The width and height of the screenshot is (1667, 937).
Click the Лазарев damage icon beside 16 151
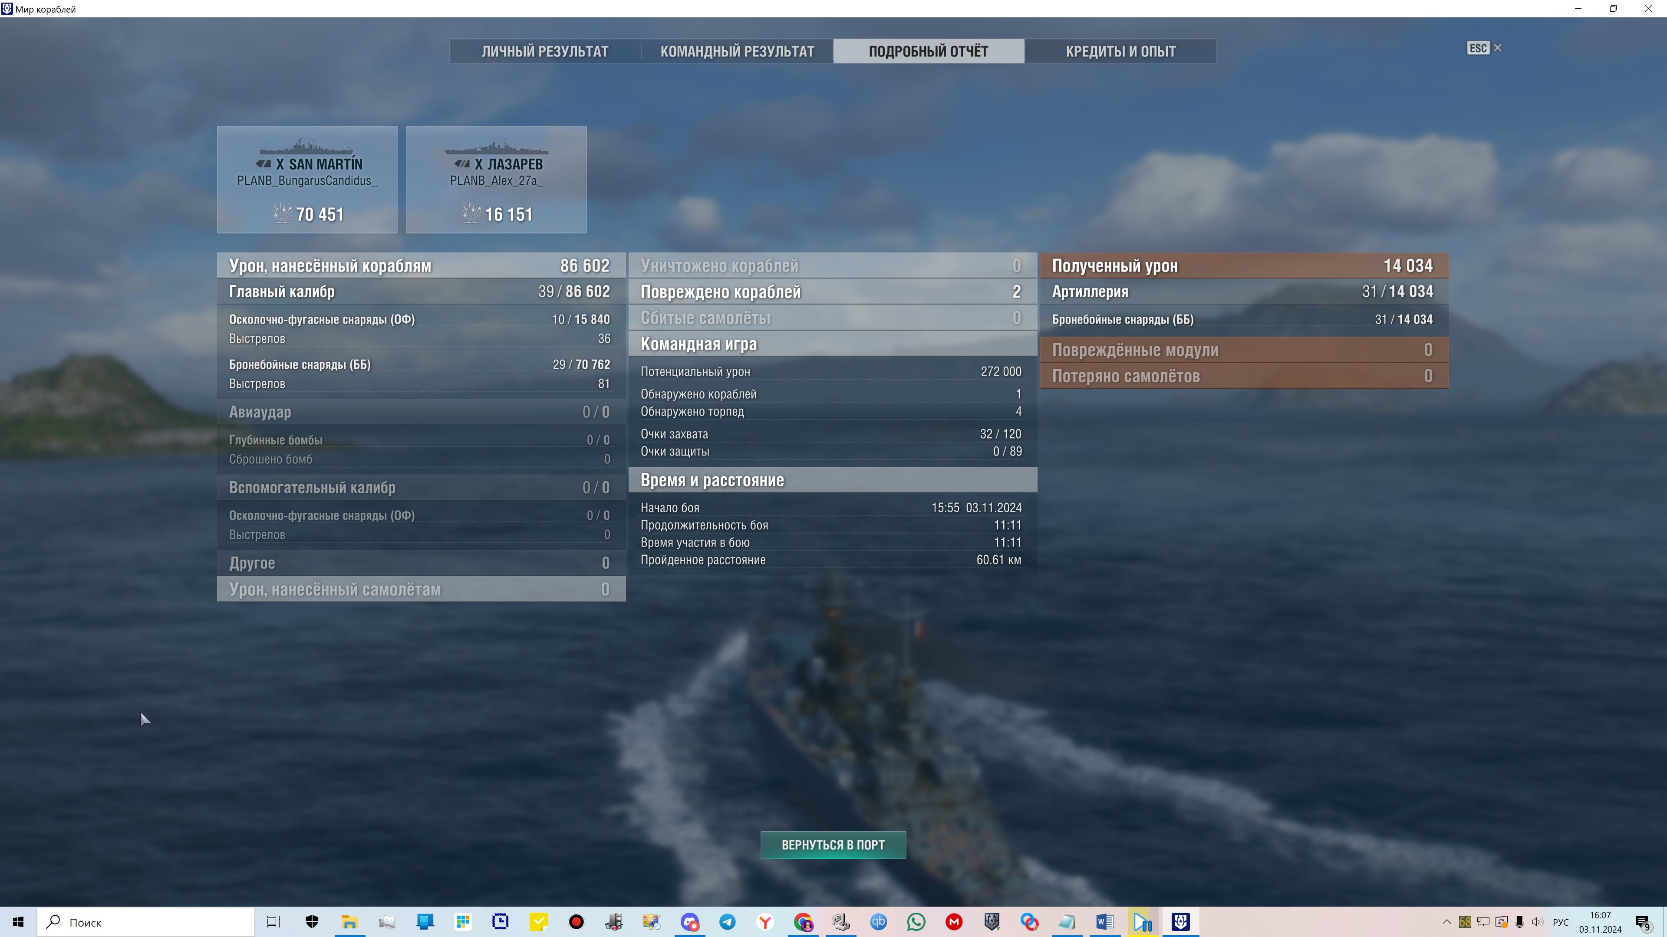coord(471,213)
